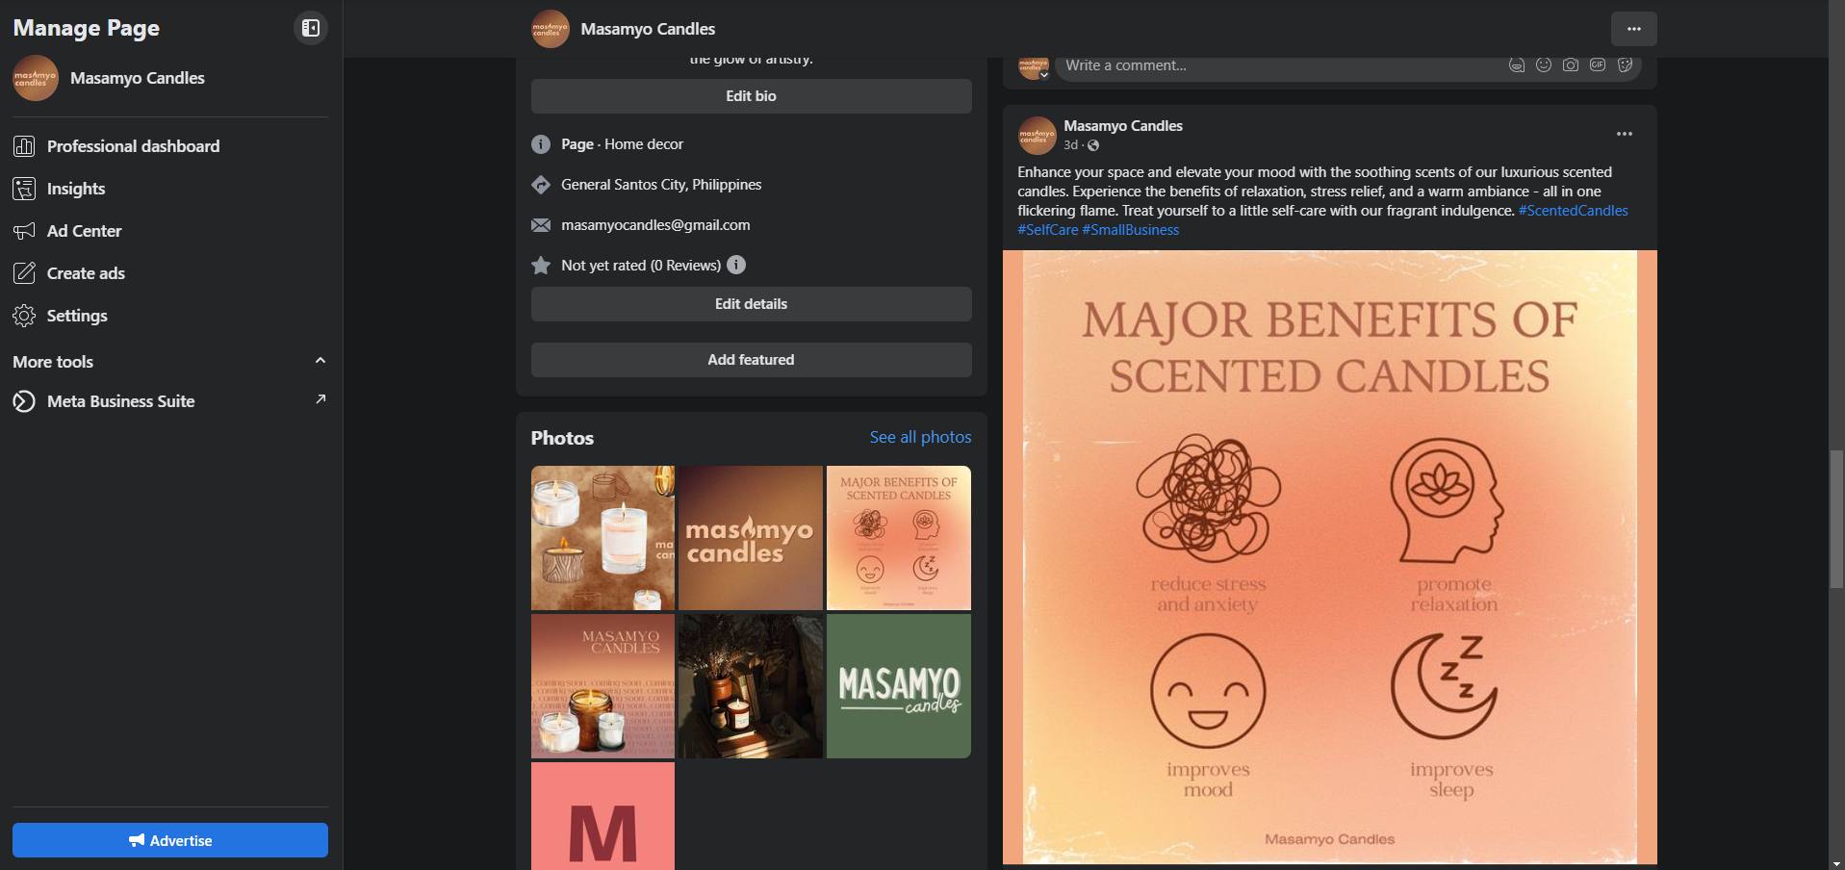1845x870 pixels.
Task: Open the Professional dashboard icon
Action: pos(24,146)
